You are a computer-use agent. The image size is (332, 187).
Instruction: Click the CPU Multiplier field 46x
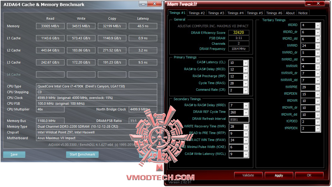click(x=50, y=109)
